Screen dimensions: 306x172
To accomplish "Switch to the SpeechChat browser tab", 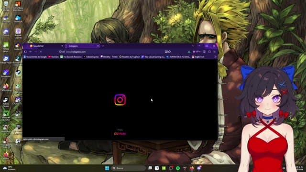I will 45,46.
